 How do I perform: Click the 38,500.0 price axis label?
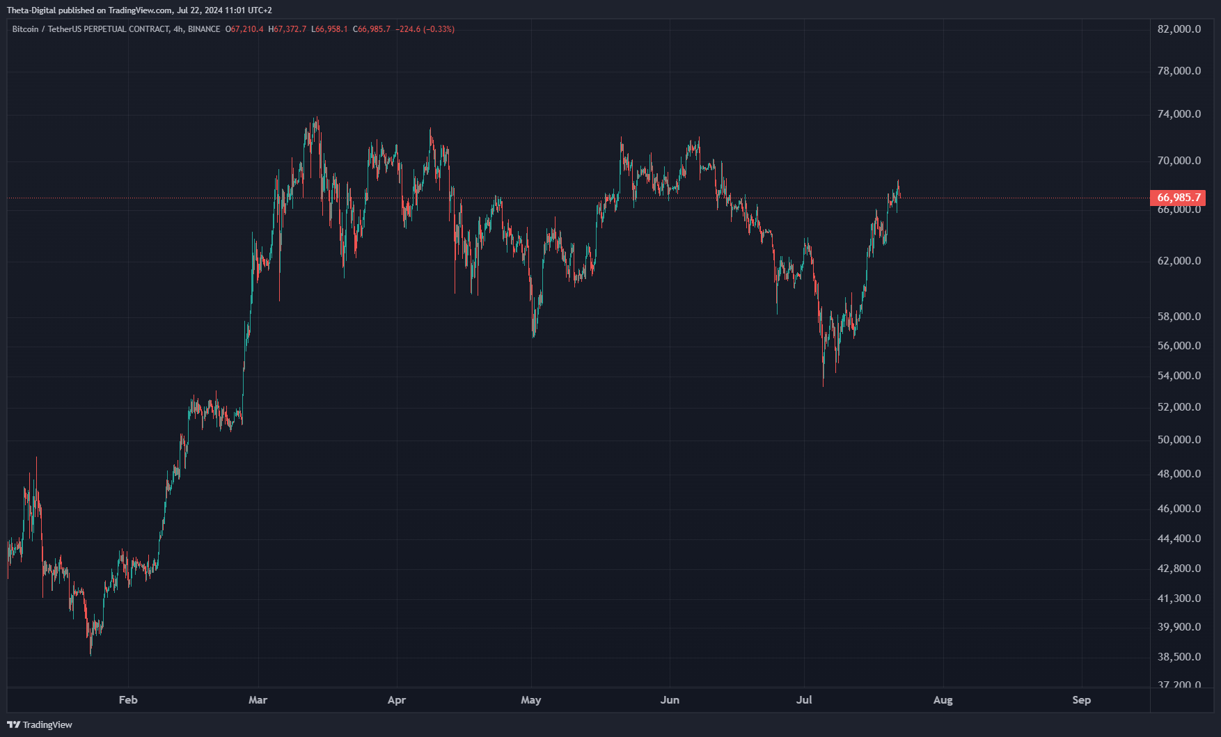click(x=1179, y=657)
